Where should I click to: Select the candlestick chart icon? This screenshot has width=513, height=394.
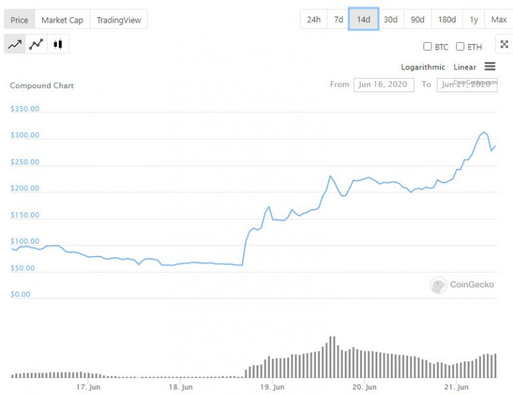(58, 44)
